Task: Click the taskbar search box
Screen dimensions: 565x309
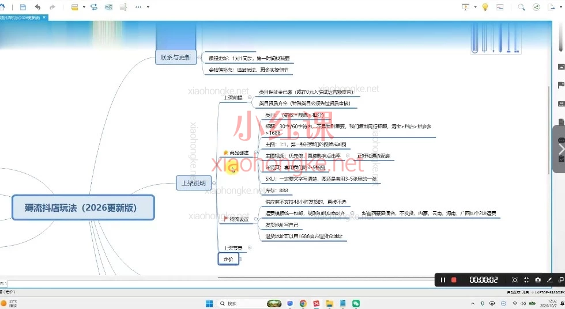Action: pyautogui.click(x=250, y=304)
